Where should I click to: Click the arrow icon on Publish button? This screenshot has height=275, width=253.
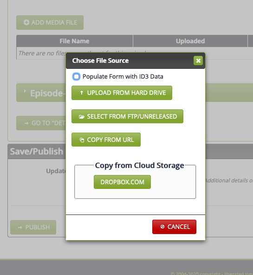20,228
